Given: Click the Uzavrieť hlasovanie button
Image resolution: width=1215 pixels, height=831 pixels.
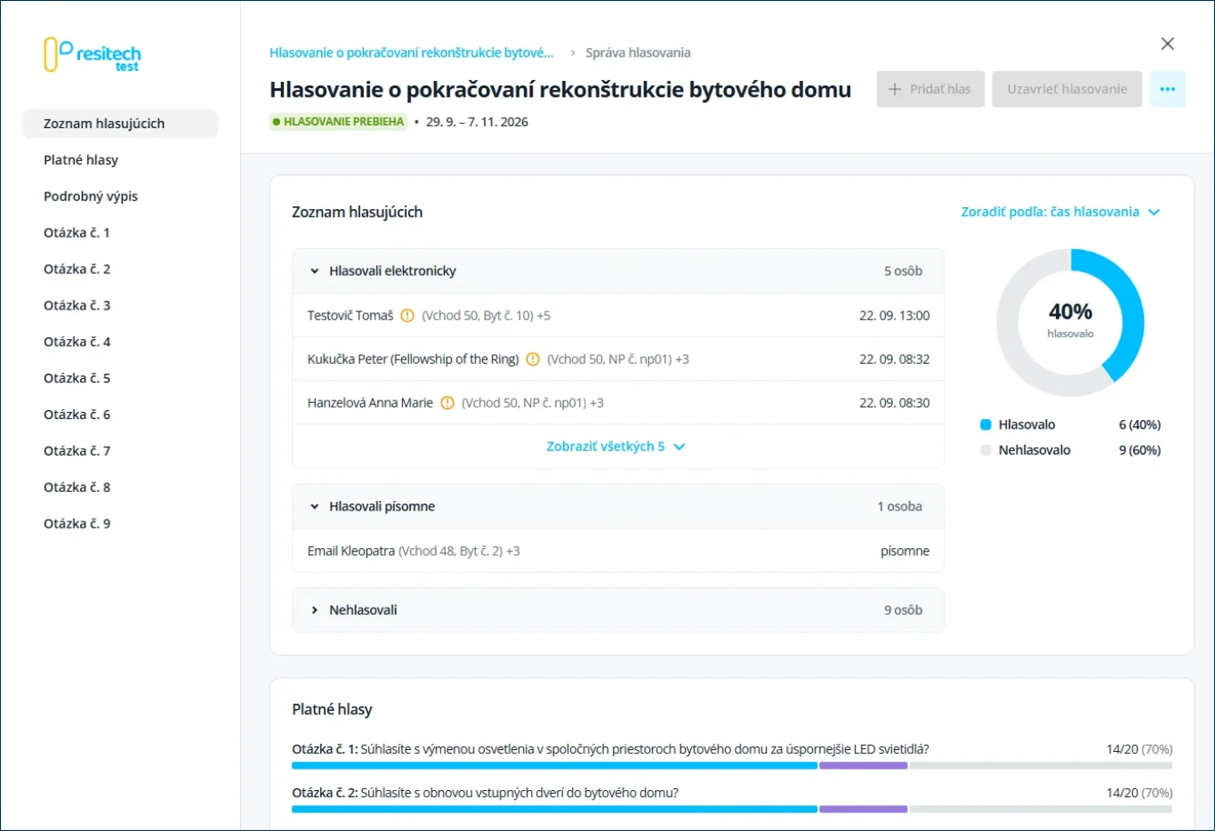Looking at the screenshot, I should [x=1067, y=89].
